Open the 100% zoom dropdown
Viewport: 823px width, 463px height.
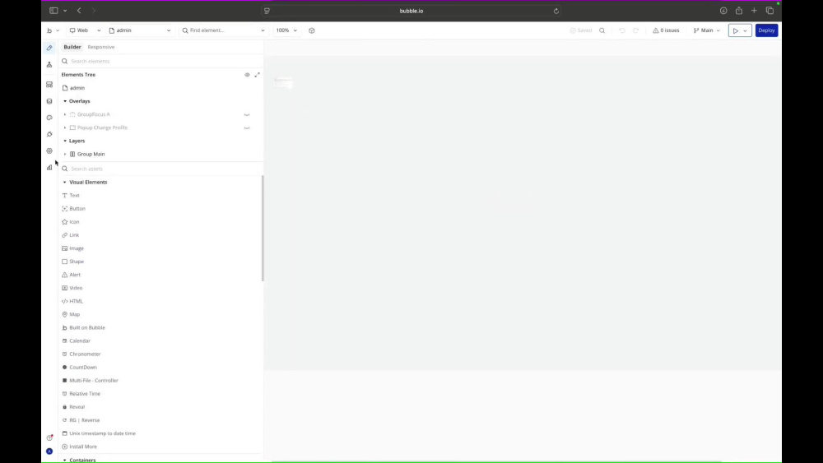286,30
